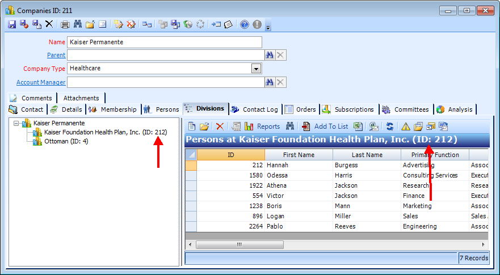Delete the record using the black X icon
Image resolution: width=500 pixels, height=275 pixels.
49,24
